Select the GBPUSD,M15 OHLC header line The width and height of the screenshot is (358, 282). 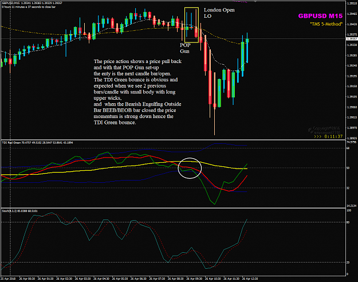32,3
